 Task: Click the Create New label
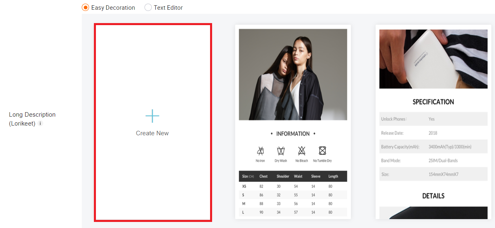point(152,133)
